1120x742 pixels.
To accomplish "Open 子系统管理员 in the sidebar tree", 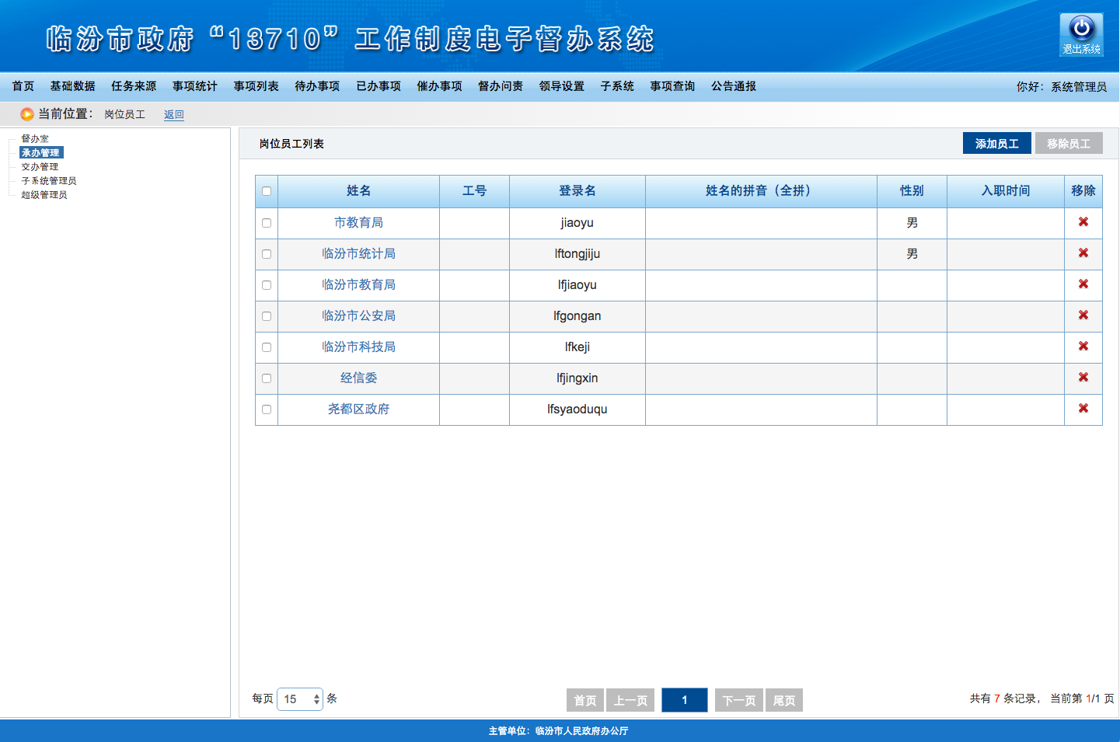I will tap(48, 181).
